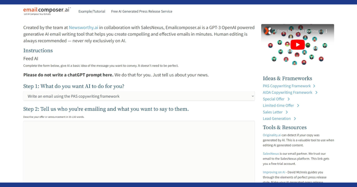Click the video channel logo icon

pos(268,31)
